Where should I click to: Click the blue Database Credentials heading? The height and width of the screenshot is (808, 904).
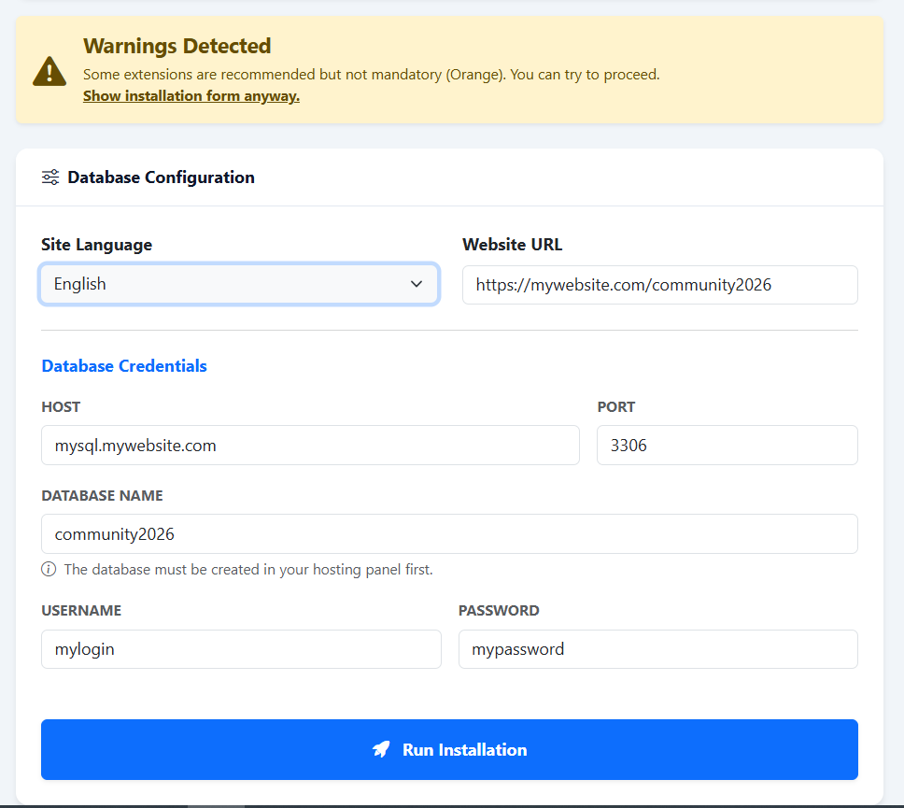[124, 366]
